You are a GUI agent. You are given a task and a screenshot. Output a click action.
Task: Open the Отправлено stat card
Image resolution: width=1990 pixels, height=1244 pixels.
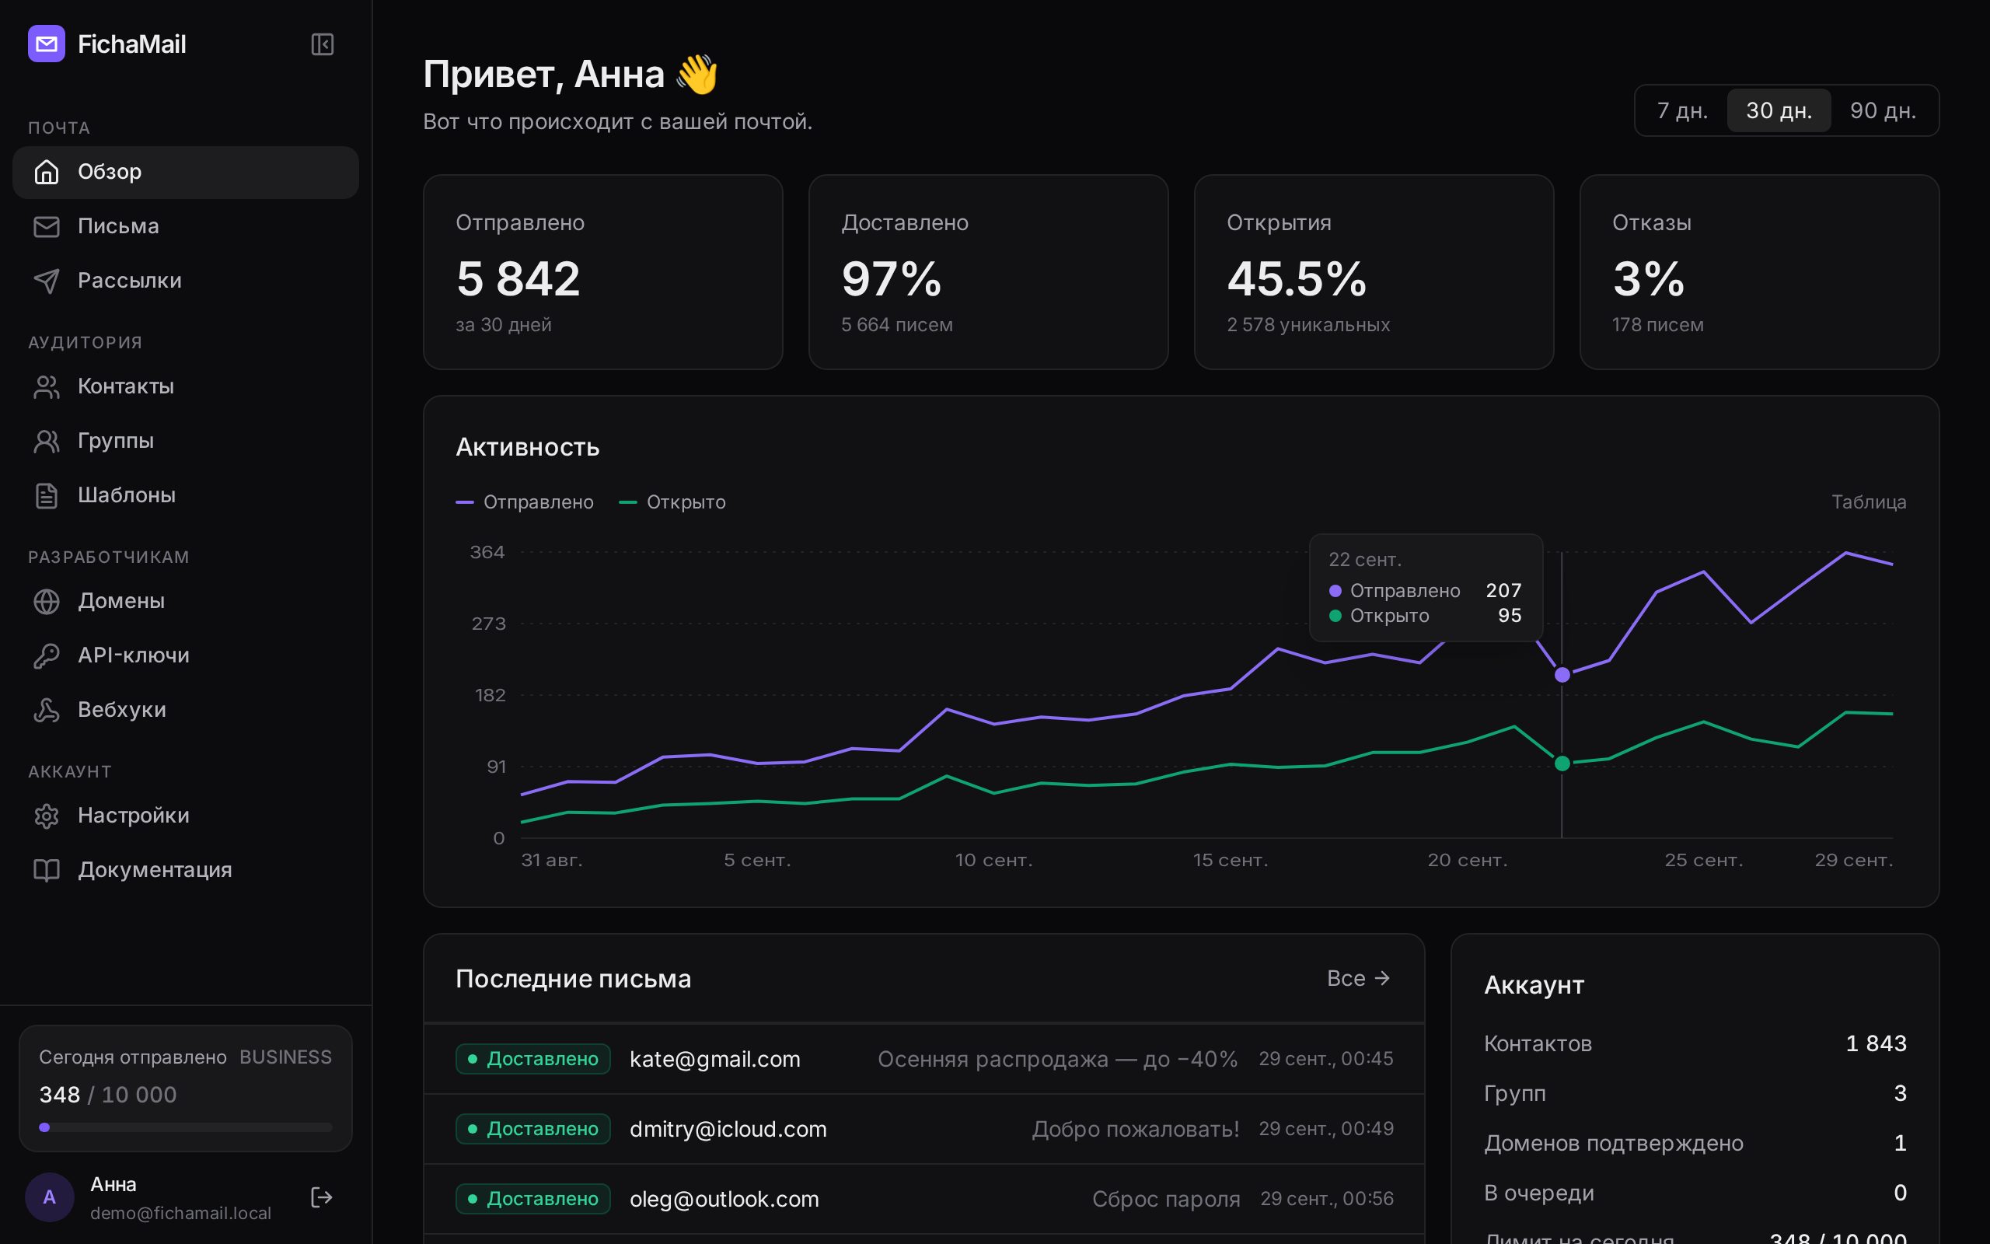coord(602,272)
